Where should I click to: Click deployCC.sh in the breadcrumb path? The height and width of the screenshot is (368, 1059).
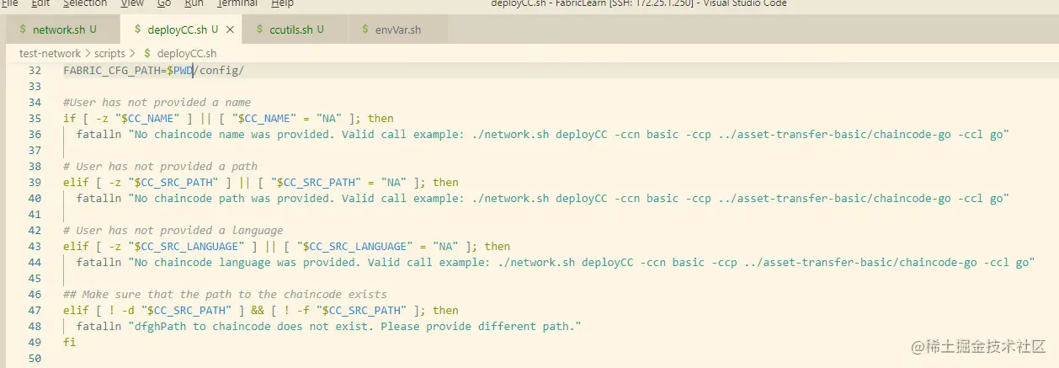pyautogui.click(x=187, y=53)
